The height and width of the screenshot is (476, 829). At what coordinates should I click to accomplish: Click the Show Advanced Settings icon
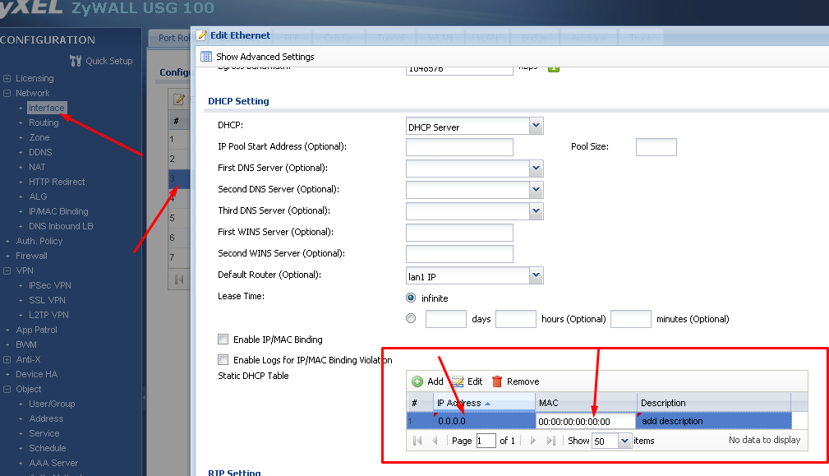click(206, 57)
